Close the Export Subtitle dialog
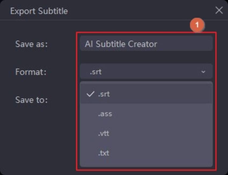This screenshot has height=175, width=228. click(219, 10)
